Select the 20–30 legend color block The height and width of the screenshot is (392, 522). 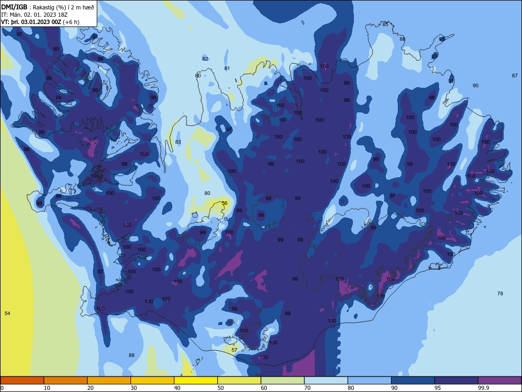pos(109,381)
